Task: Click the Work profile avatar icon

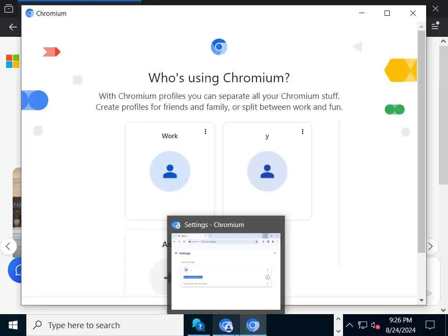Action: pyautogui.click(x=170, y=171)
